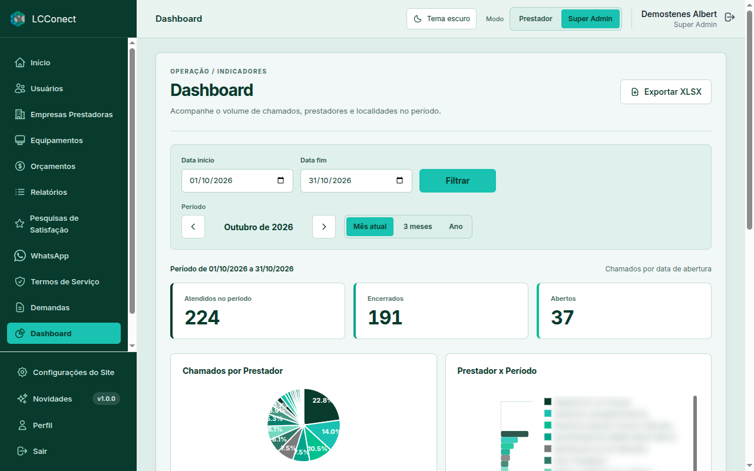Open the Demandas menu item

[64, 307]
